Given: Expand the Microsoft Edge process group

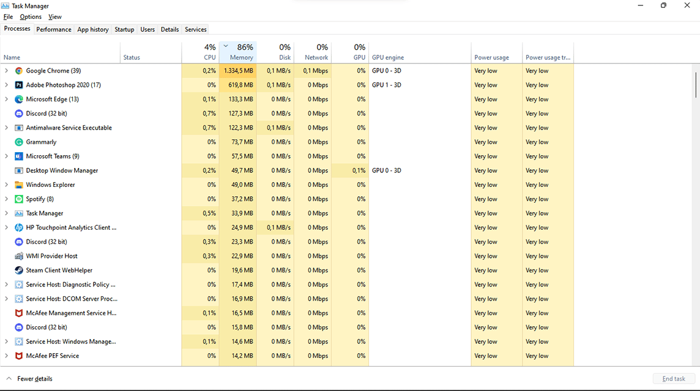Looking at the screenshot, I should 6,100.
